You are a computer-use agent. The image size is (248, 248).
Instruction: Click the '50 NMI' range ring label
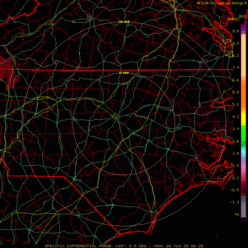124,73
